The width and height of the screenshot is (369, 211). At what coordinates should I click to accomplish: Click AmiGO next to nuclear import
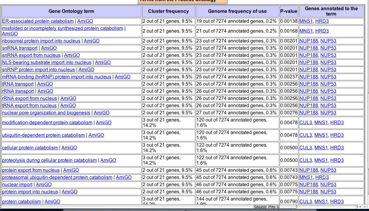[x=44, y=185]
